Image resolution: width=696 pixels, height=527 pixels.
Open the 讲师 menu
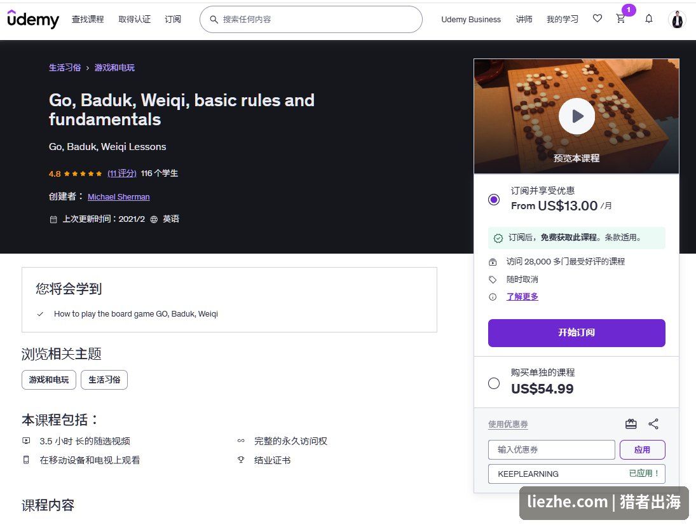524,19
